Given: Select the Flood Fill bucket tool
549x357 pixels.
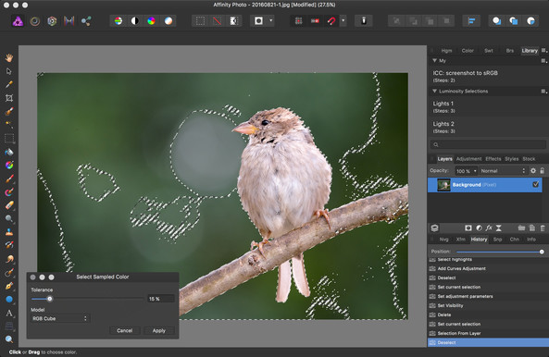Looking at the screenshot, I should pos(9,152).
